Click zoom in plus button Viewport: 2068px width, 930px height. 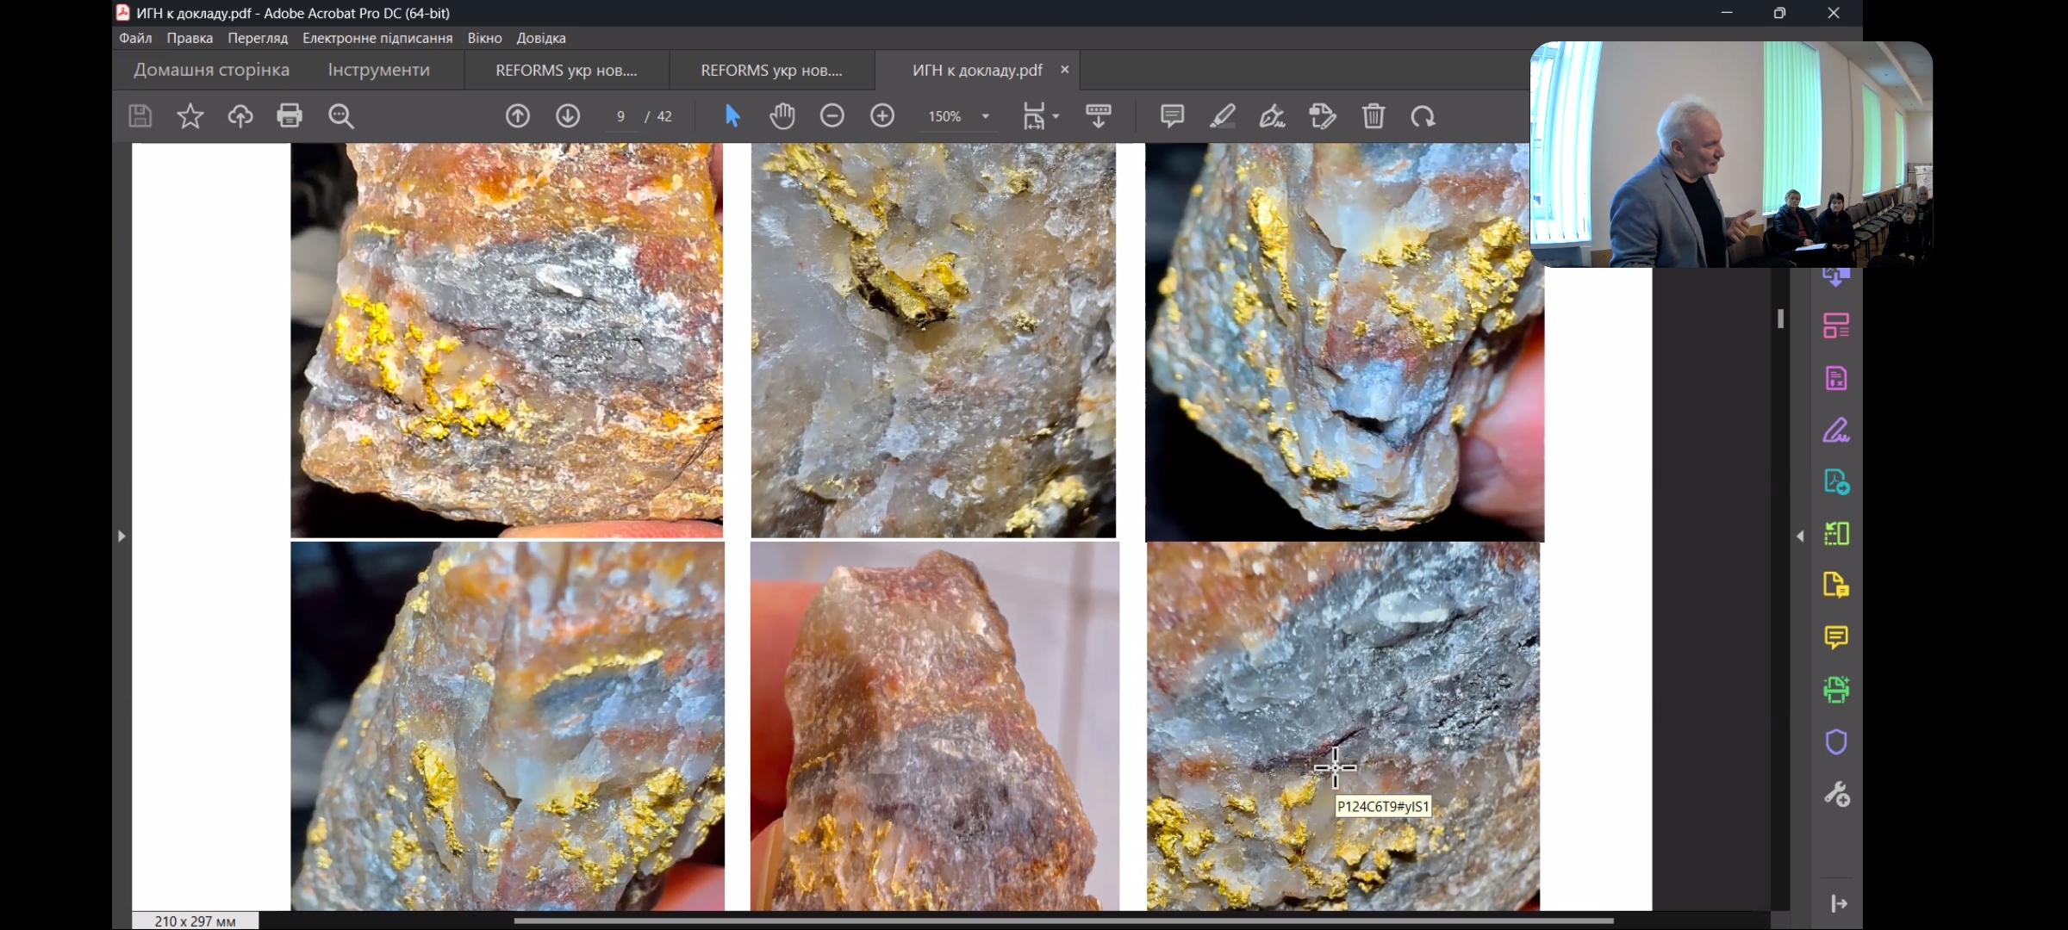[x=882, y=115]
